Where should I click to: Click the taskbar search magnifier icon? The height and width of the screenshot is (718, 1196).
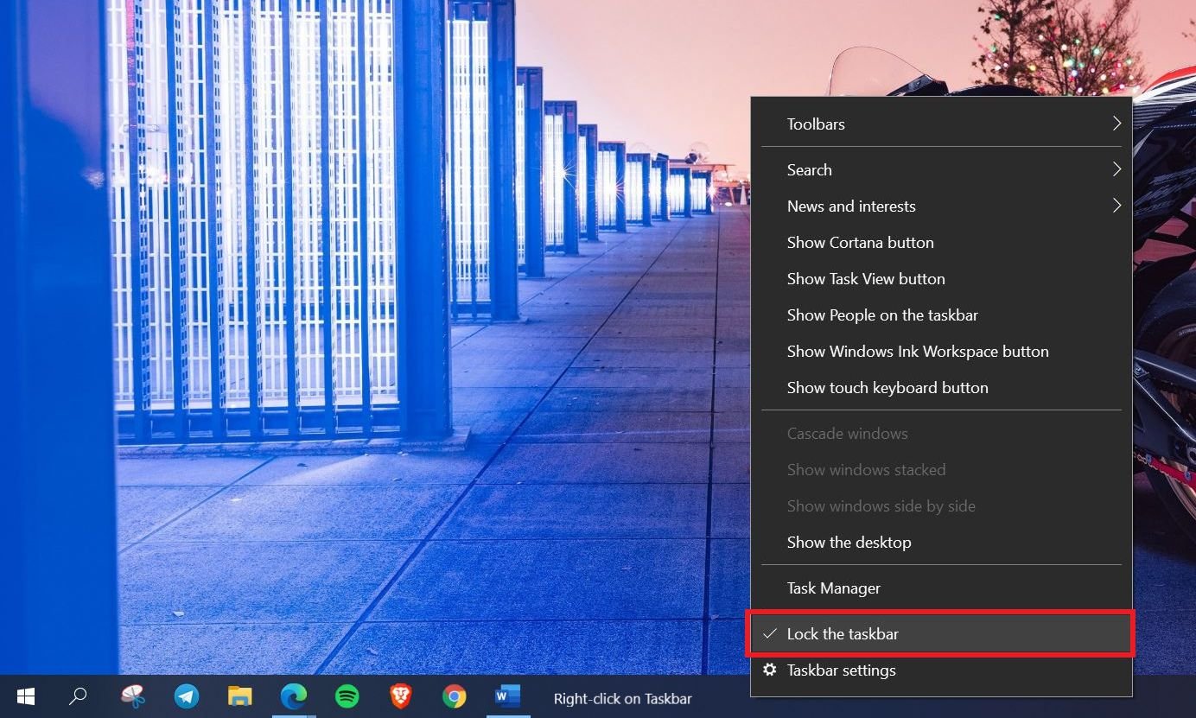[78, 696]
